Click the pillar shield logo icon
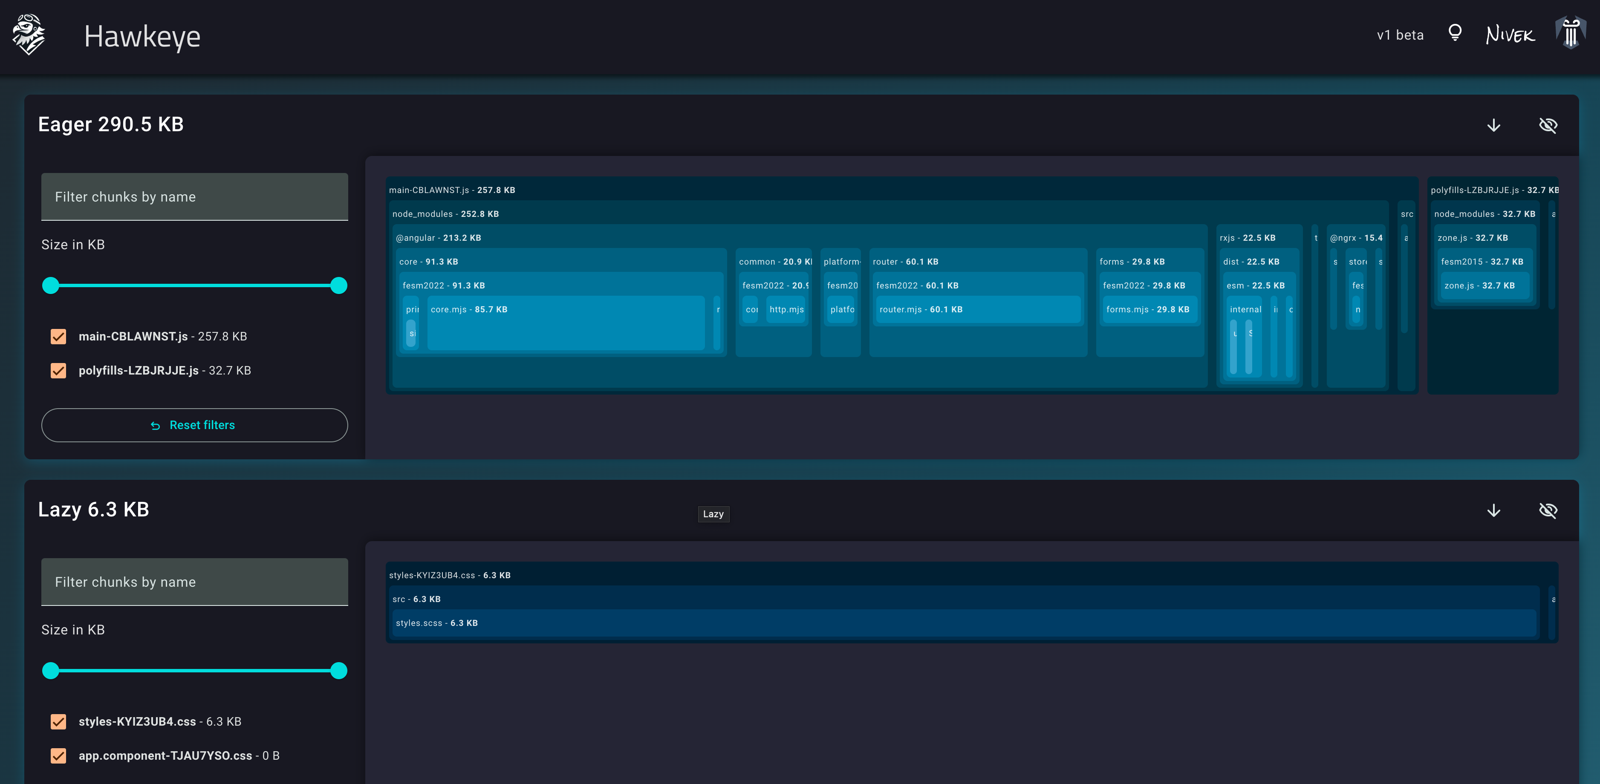The width and height of the screenshot is (1600, 784). [x=1571, y=33]
